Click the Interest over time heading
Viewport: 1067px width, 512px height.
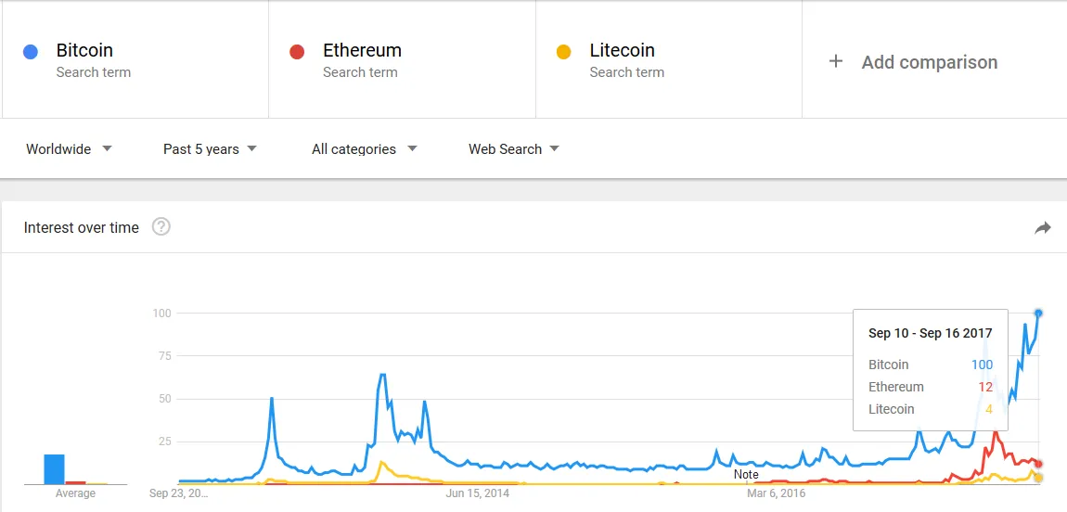tap(82, 228)
